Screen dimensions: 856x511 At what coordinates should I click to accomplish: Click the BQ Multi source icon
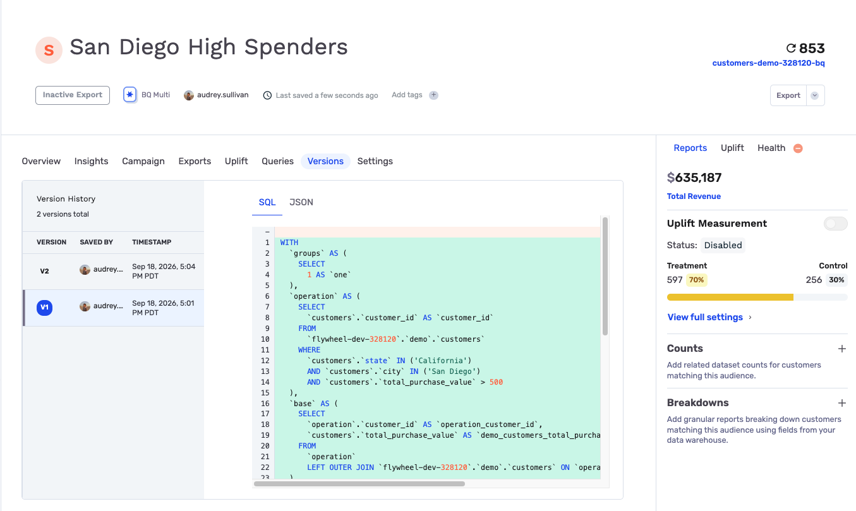(x=130, y=95)
